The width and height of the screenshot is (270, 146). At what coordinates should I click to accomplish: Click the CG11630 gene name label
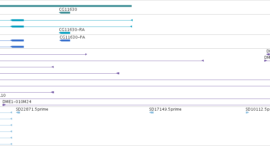pos(68,9)
